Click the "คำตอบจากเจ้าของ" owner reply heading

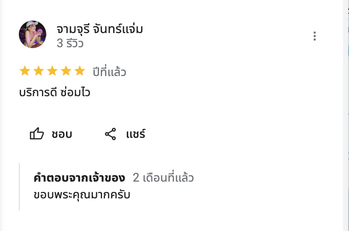(79, 178)
